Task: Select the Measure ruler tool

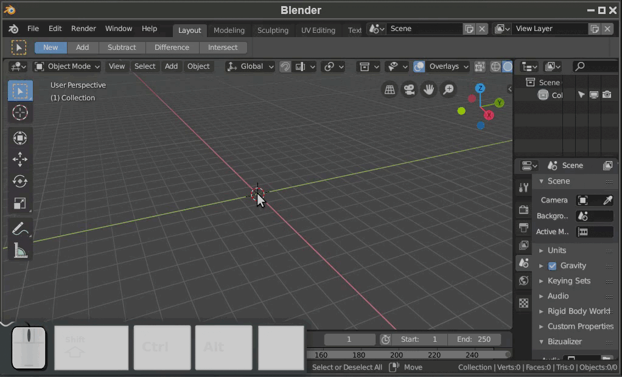Action: pyautogui.click(x=20, y=250)
